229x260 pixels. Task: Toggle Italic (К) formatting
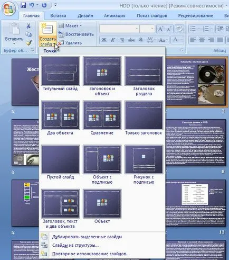[113, 40]
